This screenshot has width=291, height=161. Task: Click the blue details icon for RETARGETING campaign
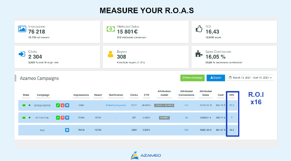pos(67,118)
